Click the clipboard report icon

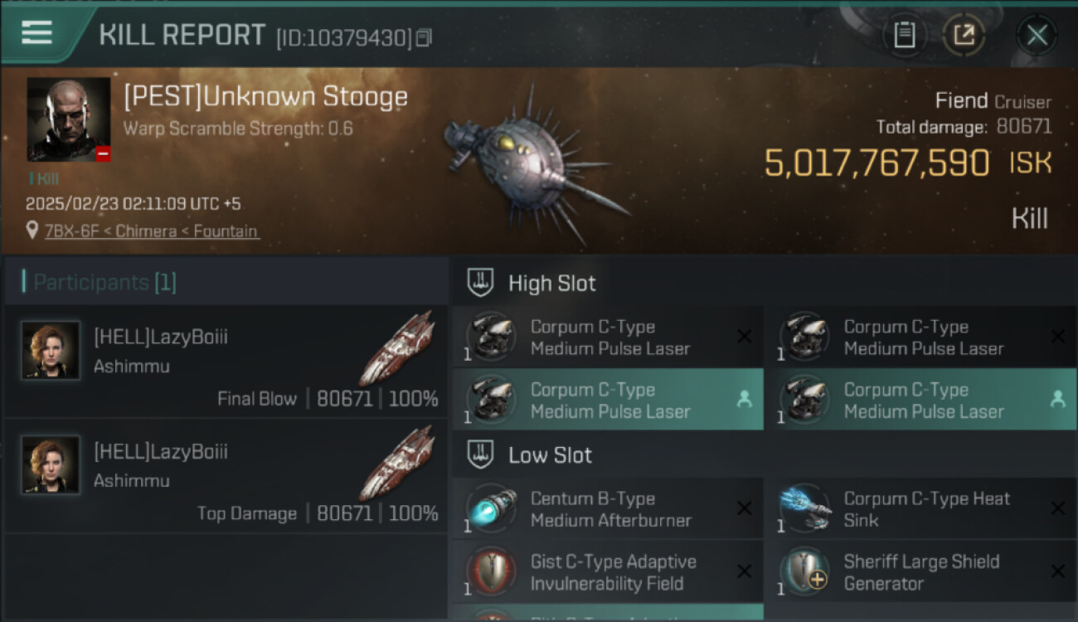pyautogui.click(x=904, y=35)
